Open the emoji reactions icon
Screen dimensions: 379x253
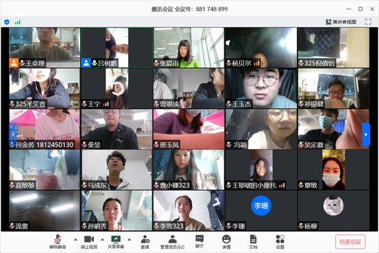click(226, 241)
